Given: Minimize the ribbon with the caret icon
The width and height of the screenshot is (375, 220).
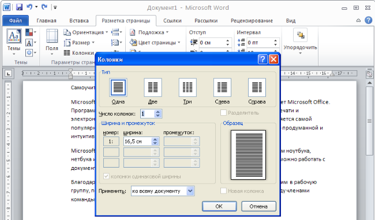Looking at the screenshot, I should point(358,21).
